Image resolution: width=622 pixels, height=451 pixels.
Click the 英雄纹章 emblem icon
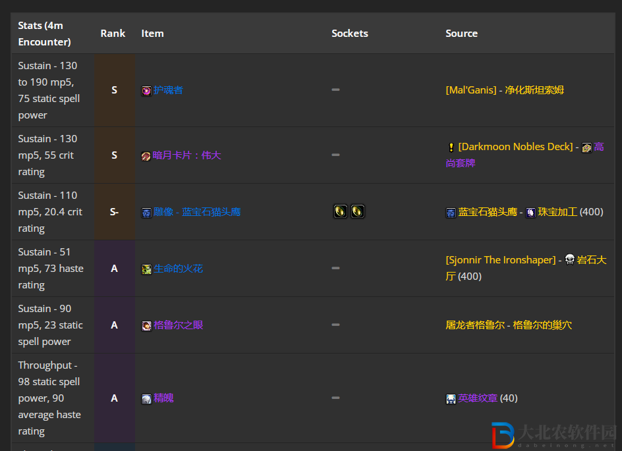tap(451, 399)
